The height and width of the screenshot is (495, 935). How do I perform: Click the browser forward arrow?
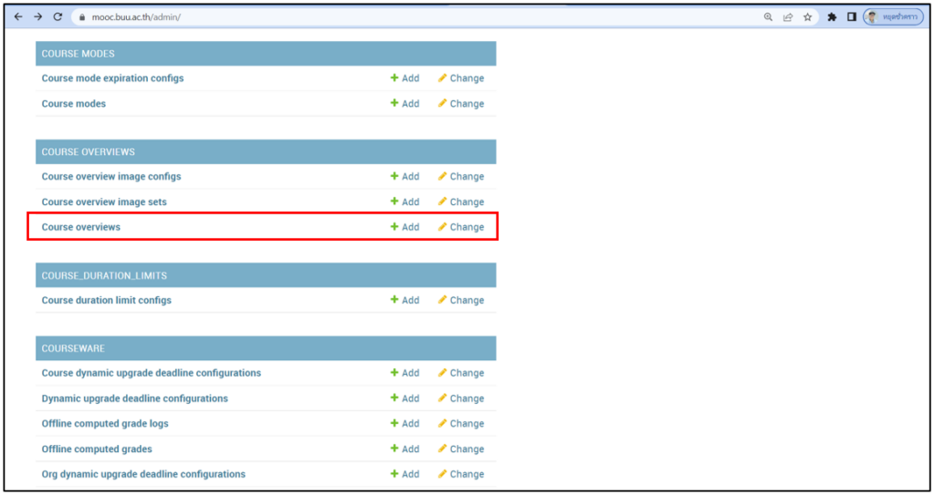point(37,17)
